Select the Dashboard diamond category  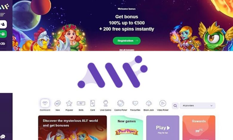(x=45, y=105)
